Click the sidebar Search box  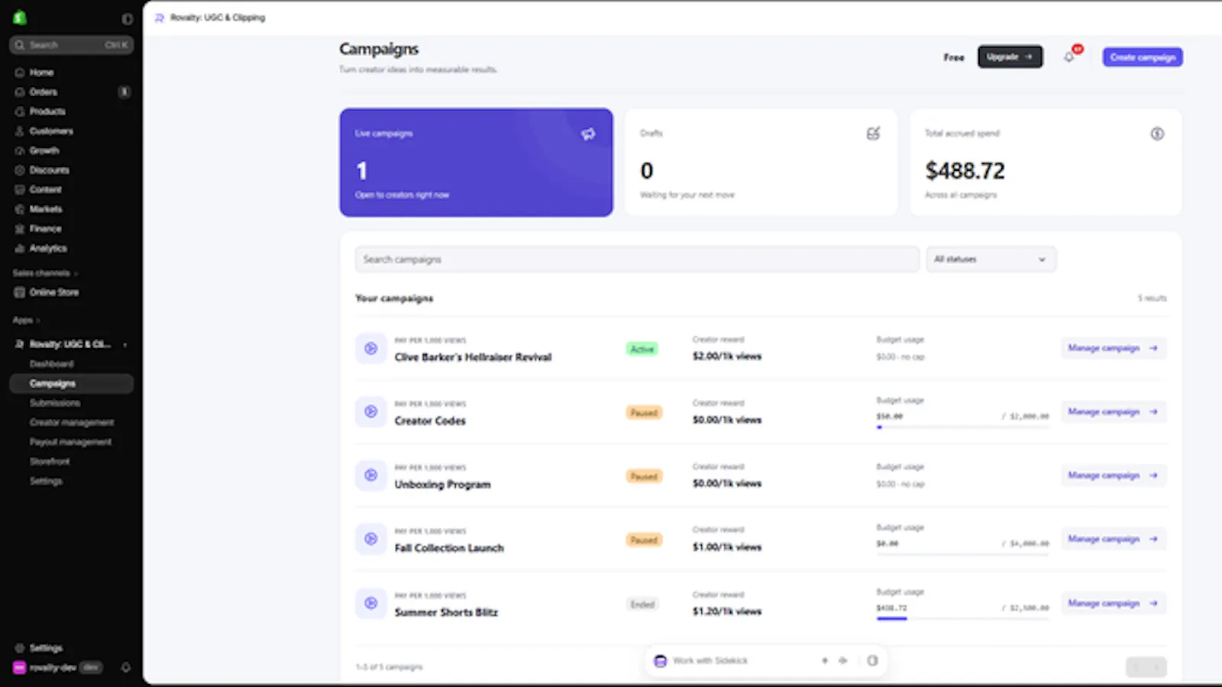(72, 45)
